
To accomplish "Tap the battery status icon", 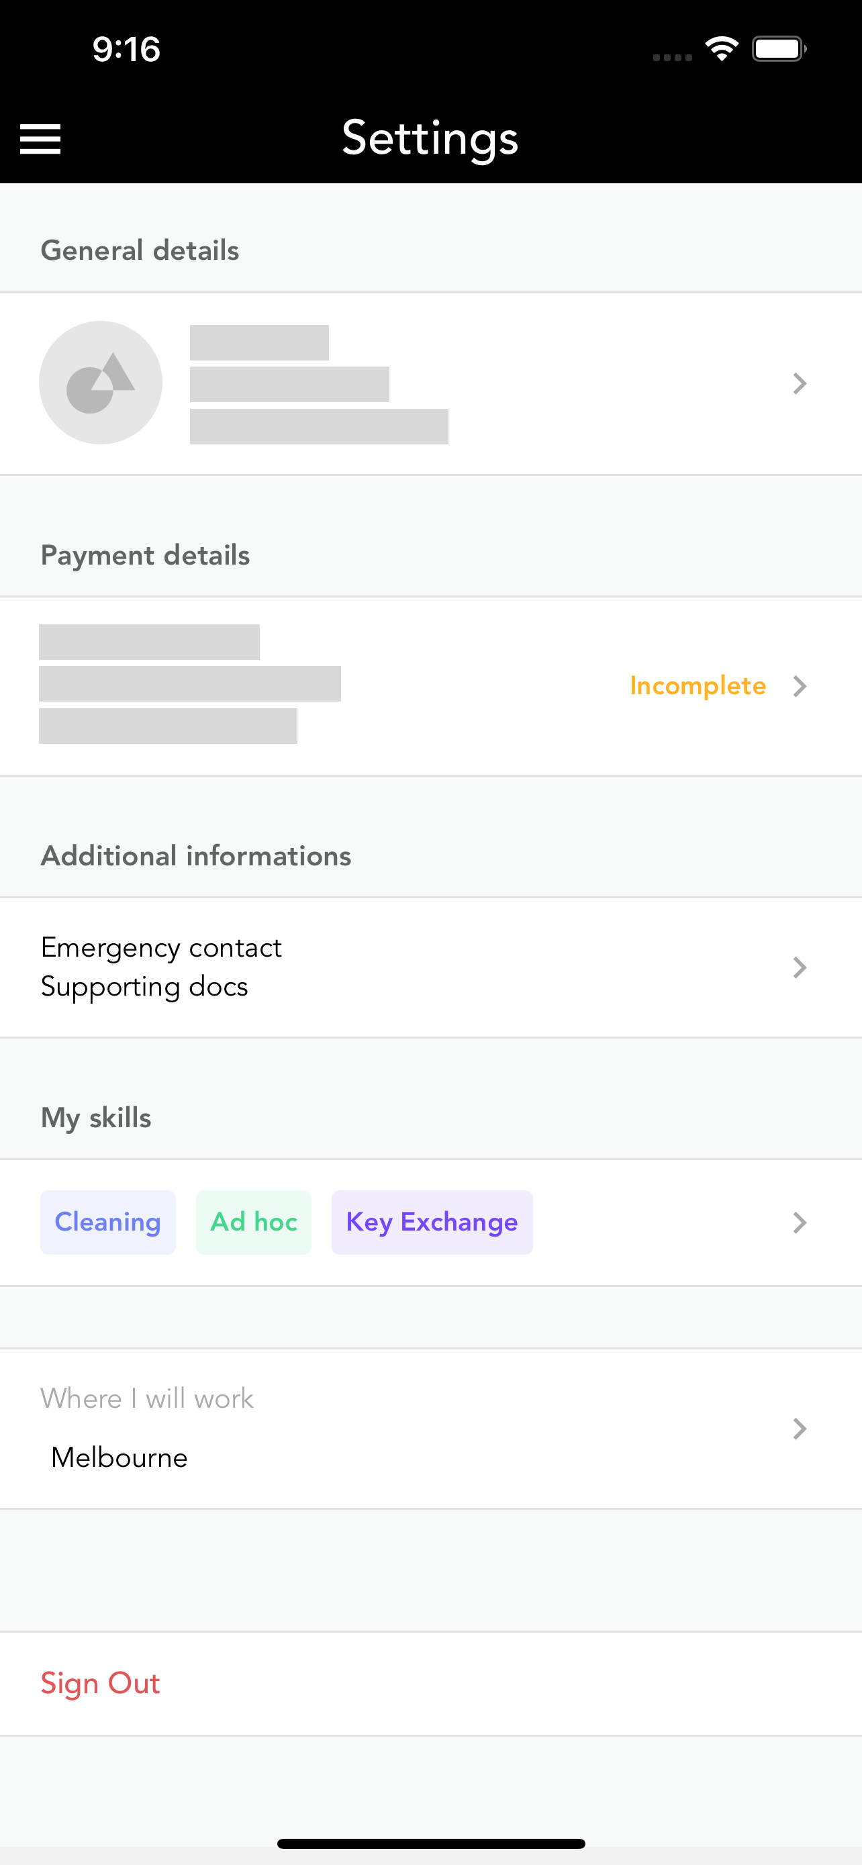I will pyautogui.click(x=779, y=49).
